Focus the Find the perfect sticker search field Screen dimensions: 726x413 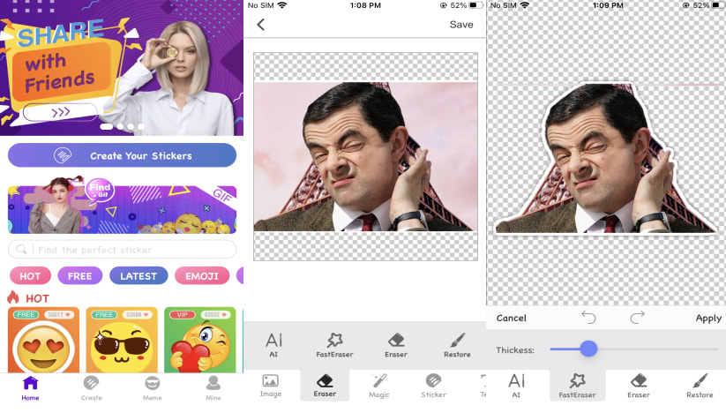pos(123,250)
